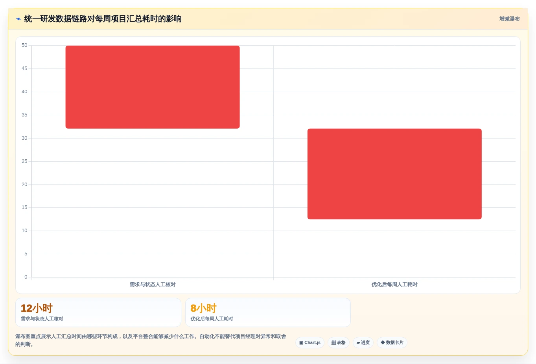Screen dimensions: 536x364
Task: Open the 8小时 data card
Action: [268, 312]
